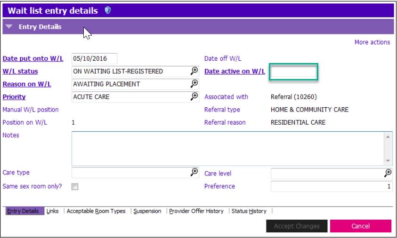Open lookup icon for Care type
This screenshot has height=238, width=397.
[194, 172]
